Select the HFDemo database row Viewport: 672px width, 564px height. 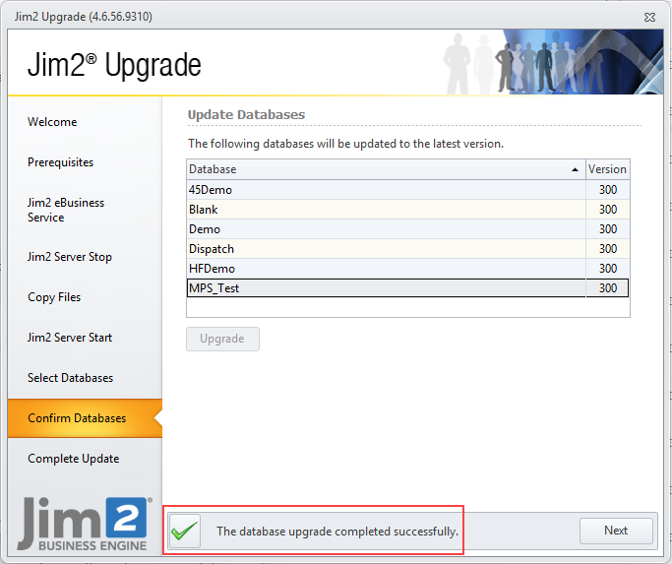click(x=407, y=269)
